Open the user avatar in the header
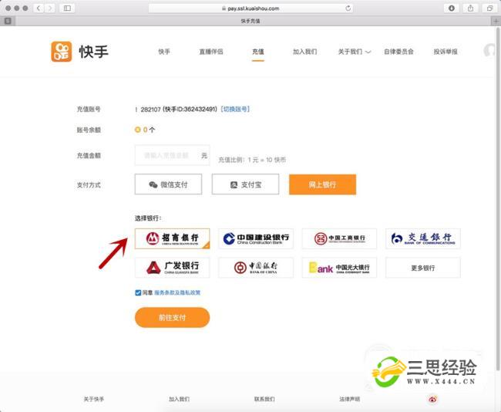Viewport: 501px width, 412px height. 489,51
